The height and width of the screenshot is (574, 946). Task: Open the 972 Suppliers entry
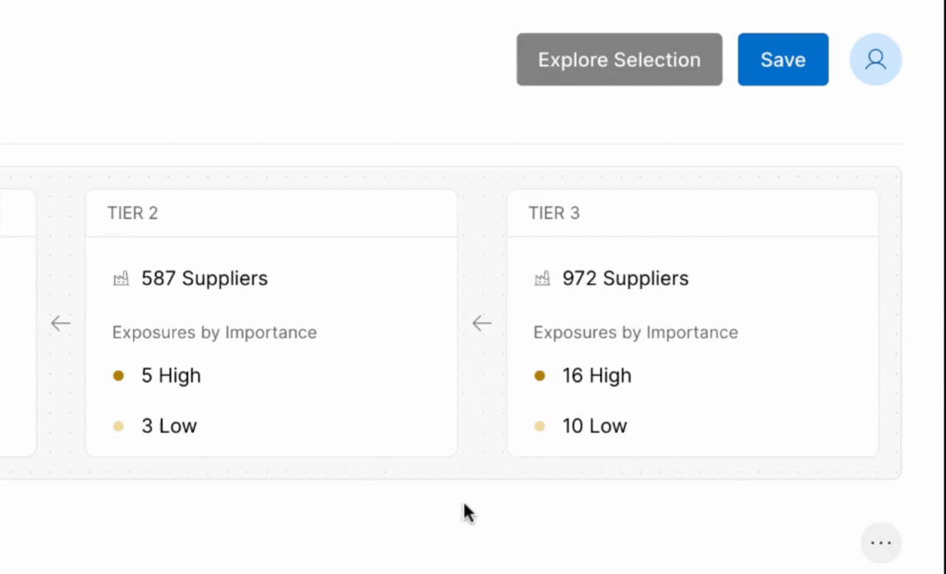point(625,279)
